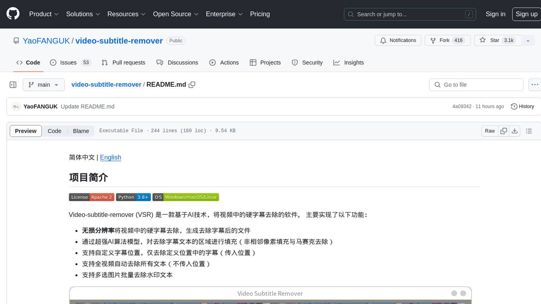Switch to the Insights tab

click(348, 62)
